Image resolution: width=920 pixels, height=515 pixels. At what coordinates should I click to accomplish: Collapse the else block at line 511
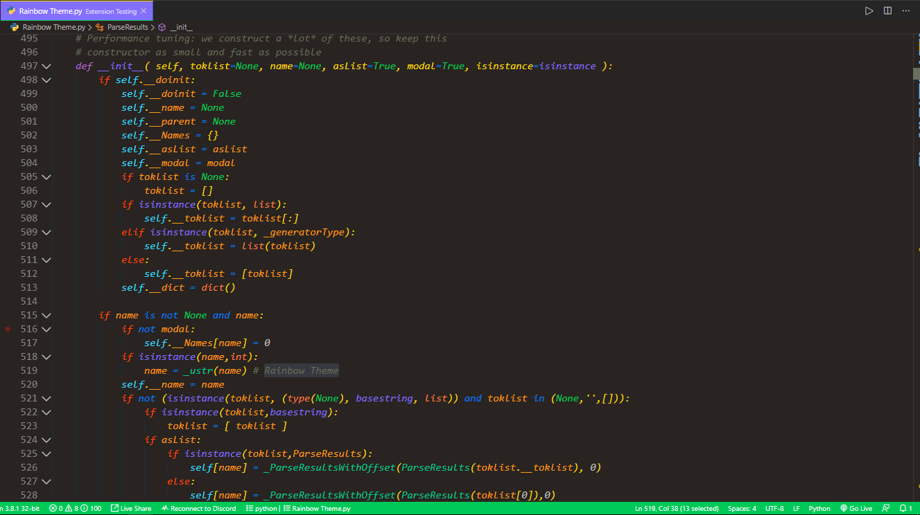click(46, 260)
